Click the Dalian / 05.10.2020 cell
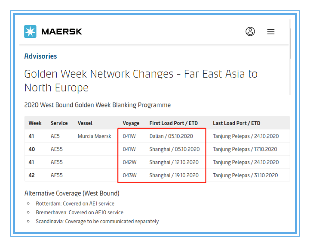Viewport: 310px width, 247px height. click(x=171, y=136)
